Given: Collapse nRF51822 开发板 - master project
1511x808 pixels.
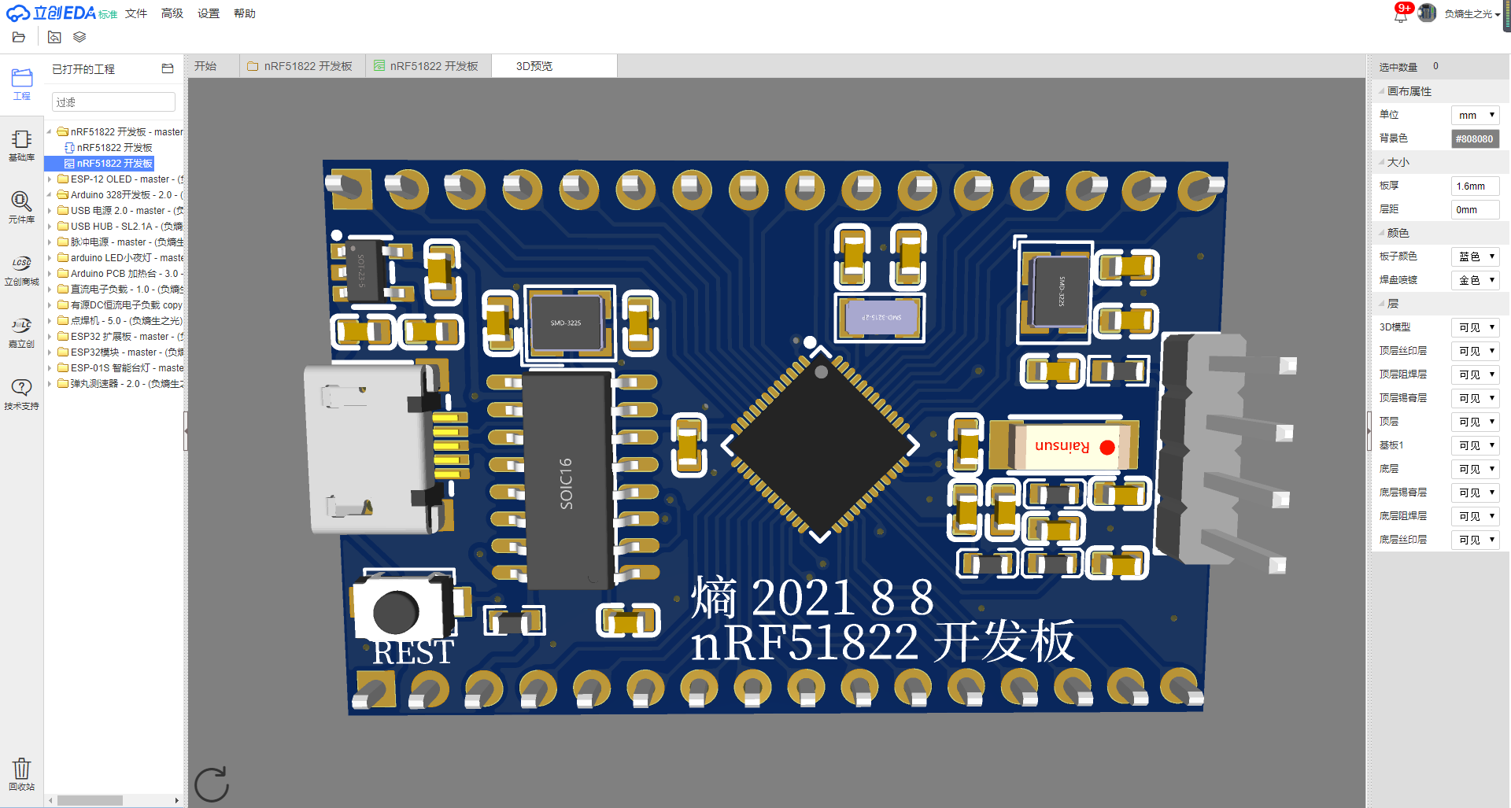Looking at the screenshot, I should pos(49,132).
